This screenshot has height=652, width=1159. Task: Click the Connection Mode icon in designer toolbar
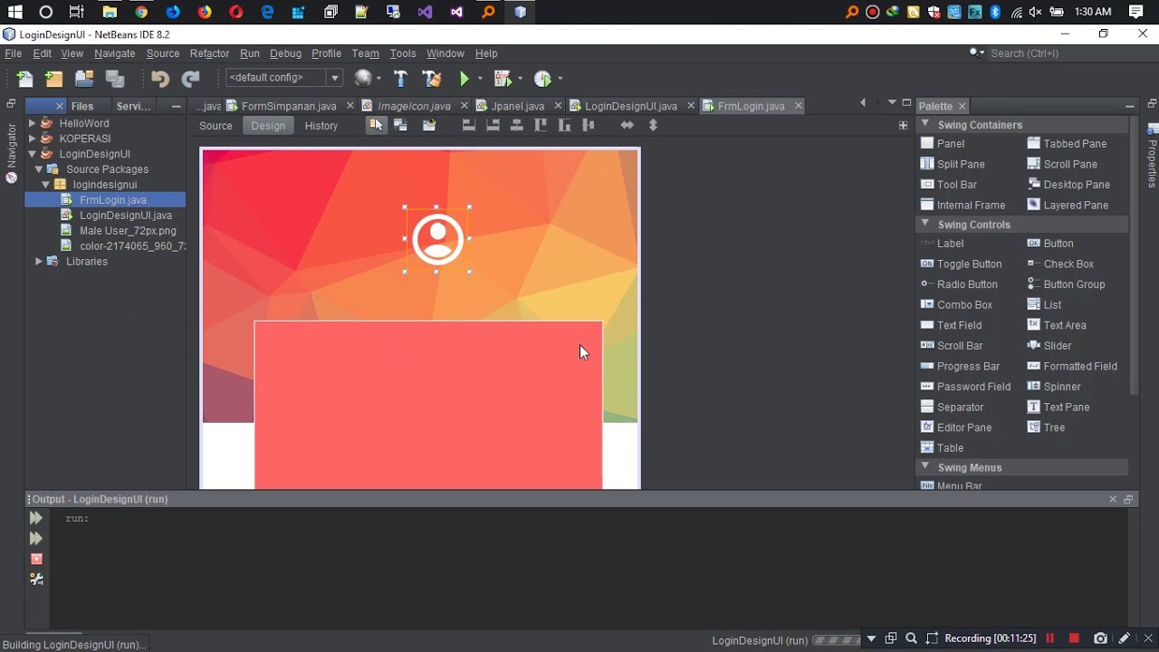tap(400, 125)
